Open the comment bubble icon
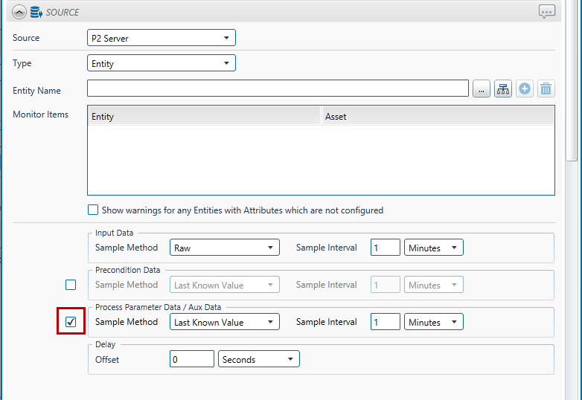This screenshot has width=582, height=400. 547,12
